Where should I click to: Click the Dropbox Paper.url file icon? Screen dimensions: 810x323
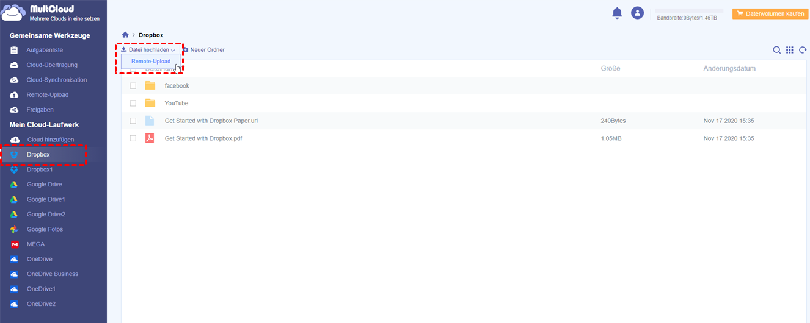click(x=150, y=121)
